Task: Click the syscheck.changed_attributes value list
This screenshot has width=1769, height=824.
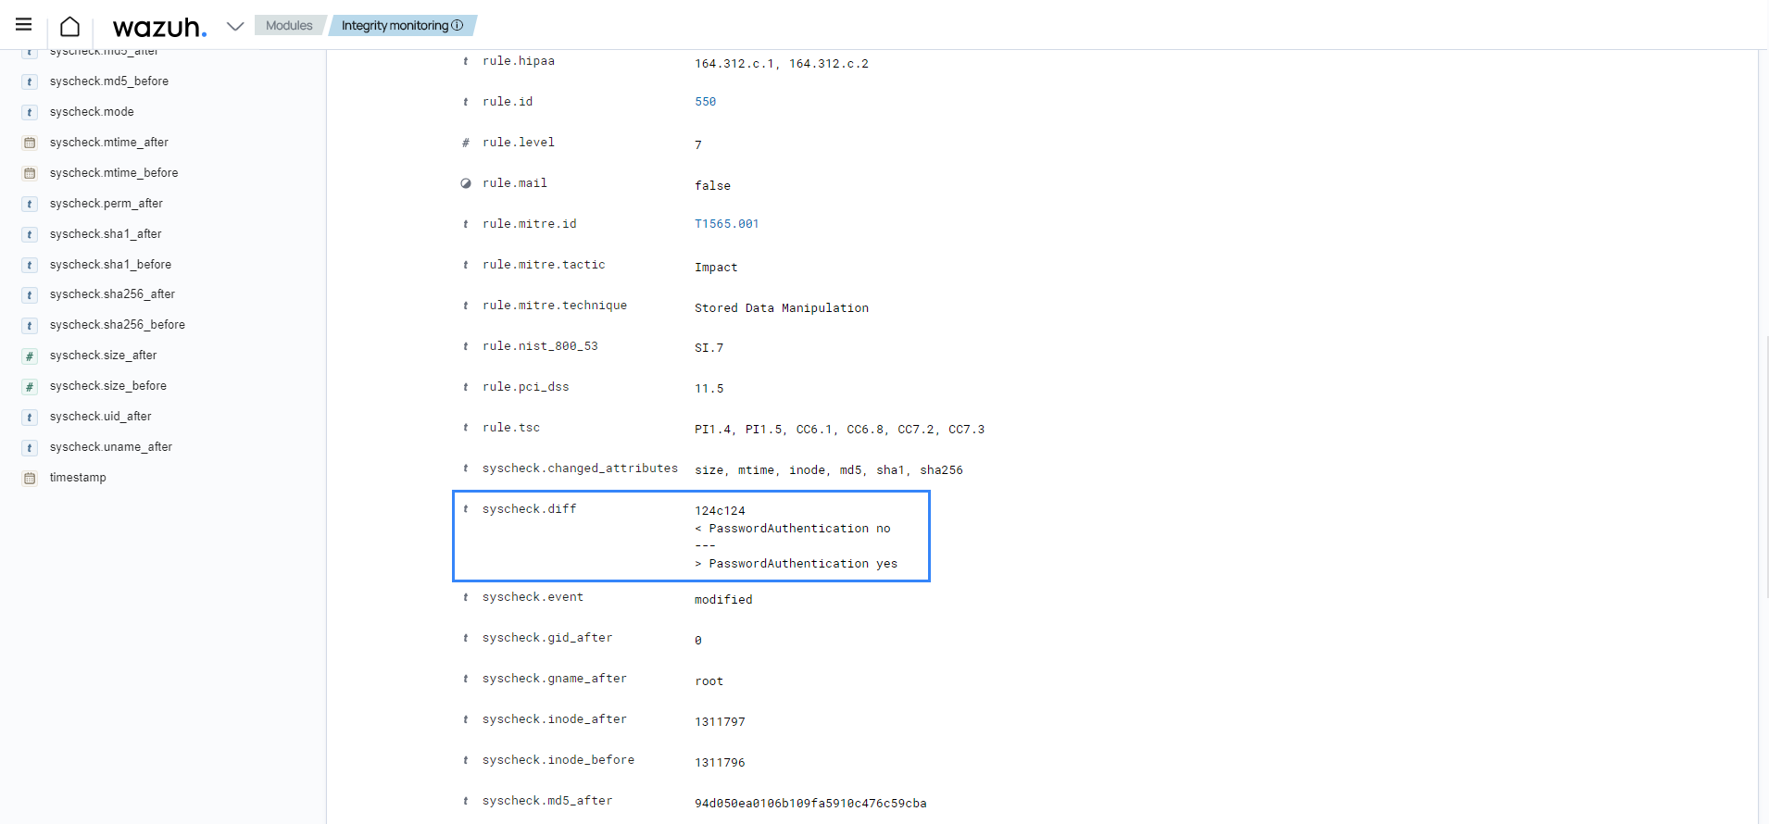Action: click(x=829, y=470)
